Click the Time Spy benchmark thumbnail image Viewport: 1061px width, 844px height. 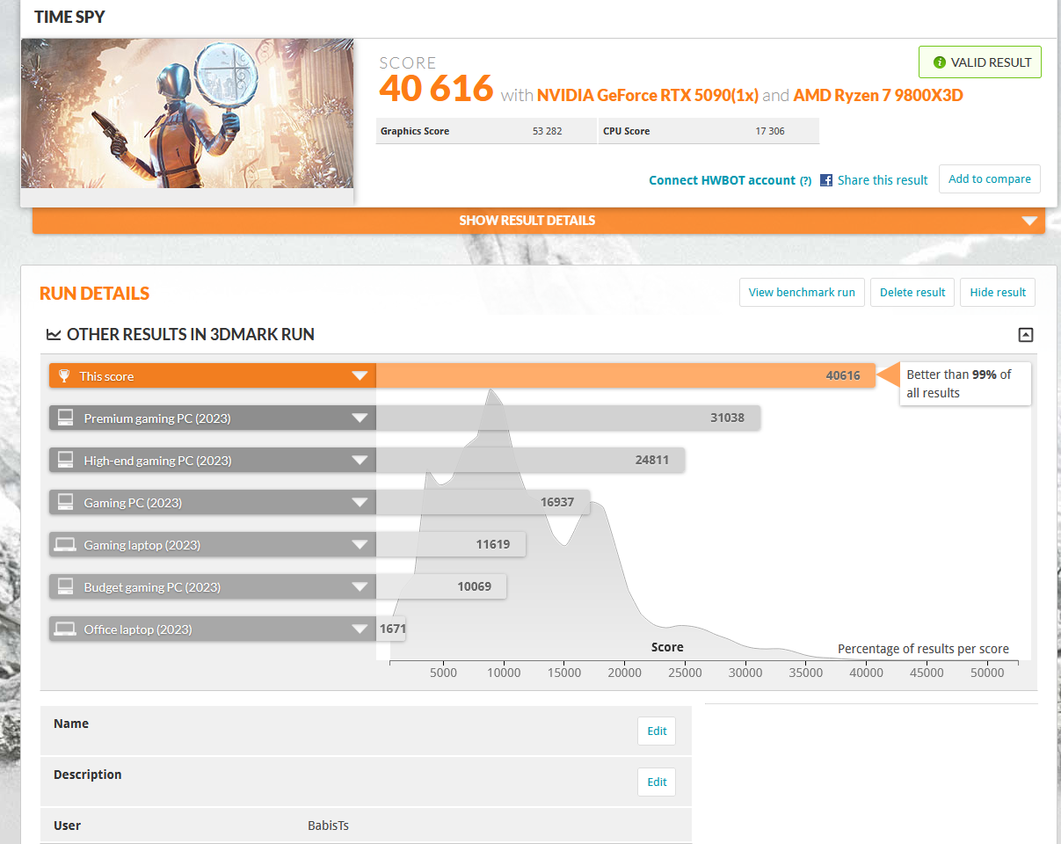(x=187, y=113)
